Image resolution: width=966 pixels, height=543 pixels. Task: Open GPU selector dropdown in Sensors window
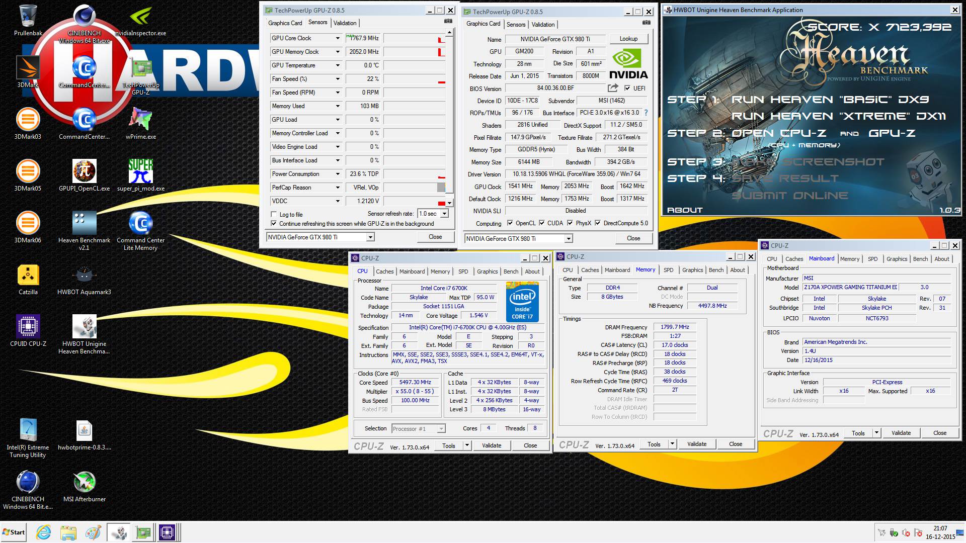pyautogui.click(x=370, y=237)
